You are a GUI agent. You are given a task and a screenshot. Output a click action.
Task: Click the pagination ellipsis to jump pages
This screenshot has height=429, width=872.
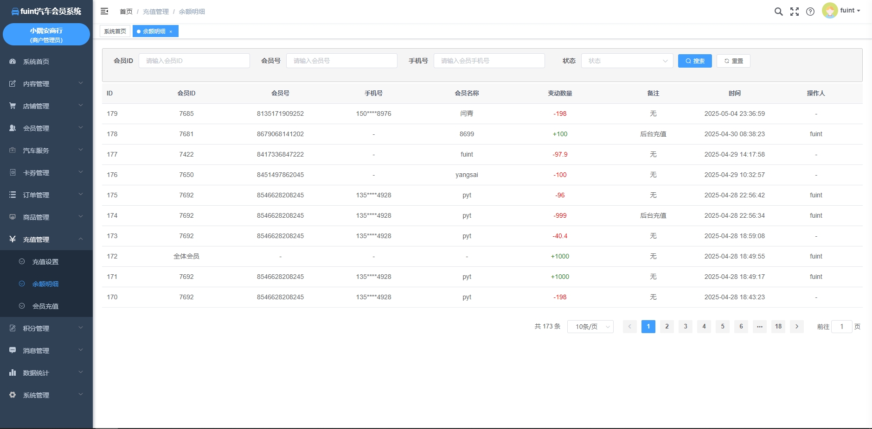[760, 327]
